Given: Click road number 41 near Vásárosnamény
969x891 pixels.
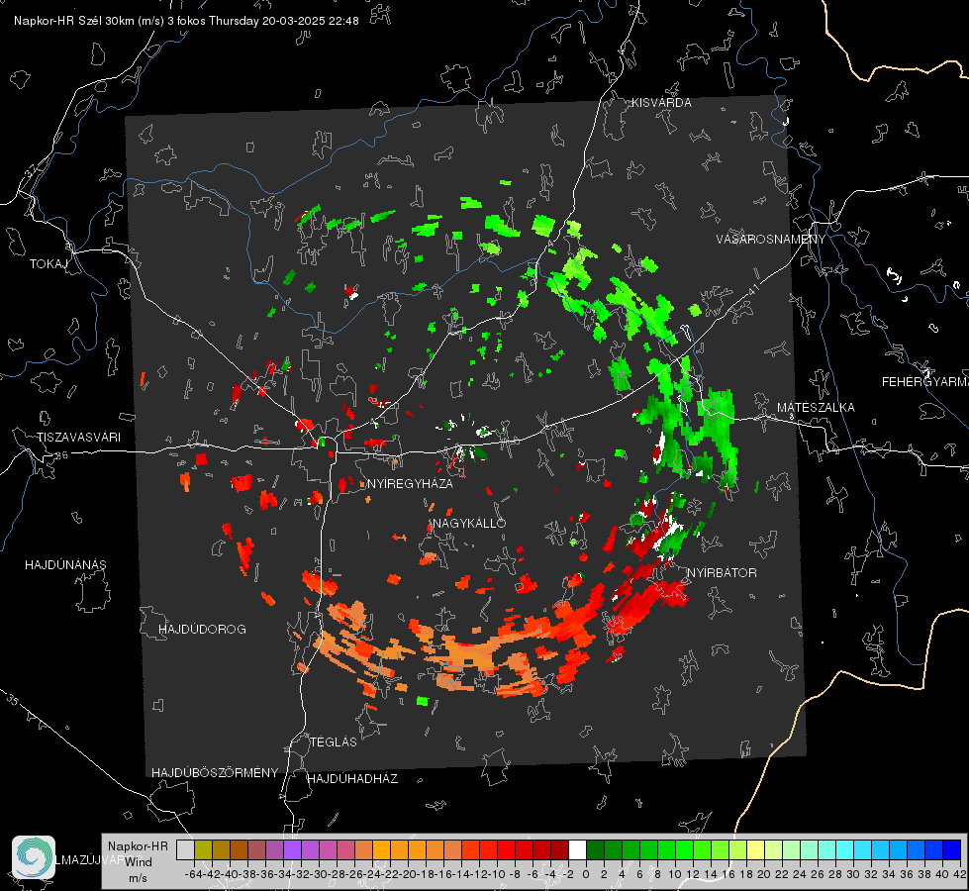Looking at the screenshot, I should 753,289.
